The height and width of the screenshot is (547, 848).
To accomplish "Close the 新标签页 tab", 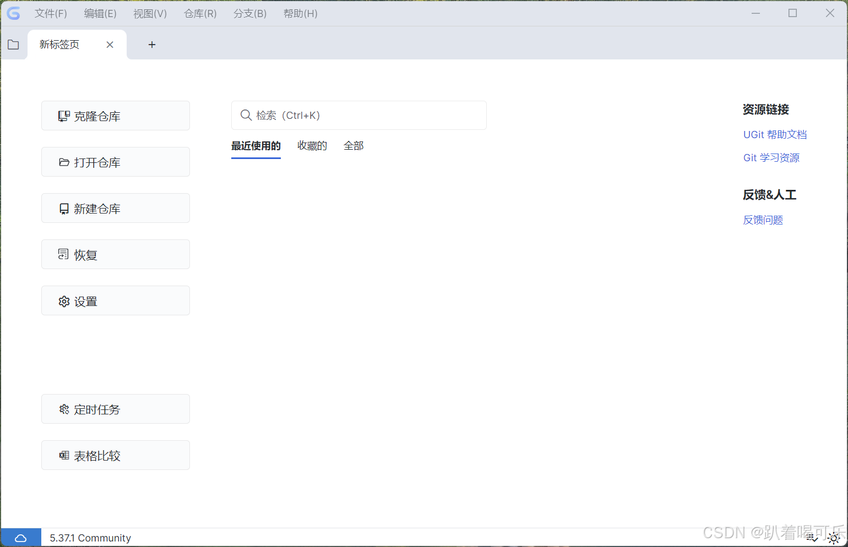I will point(110,45).
